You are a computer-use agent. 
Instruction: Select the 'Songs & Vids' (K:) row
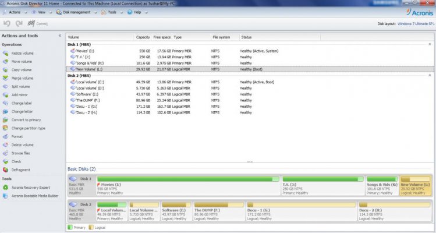point(250,63)
